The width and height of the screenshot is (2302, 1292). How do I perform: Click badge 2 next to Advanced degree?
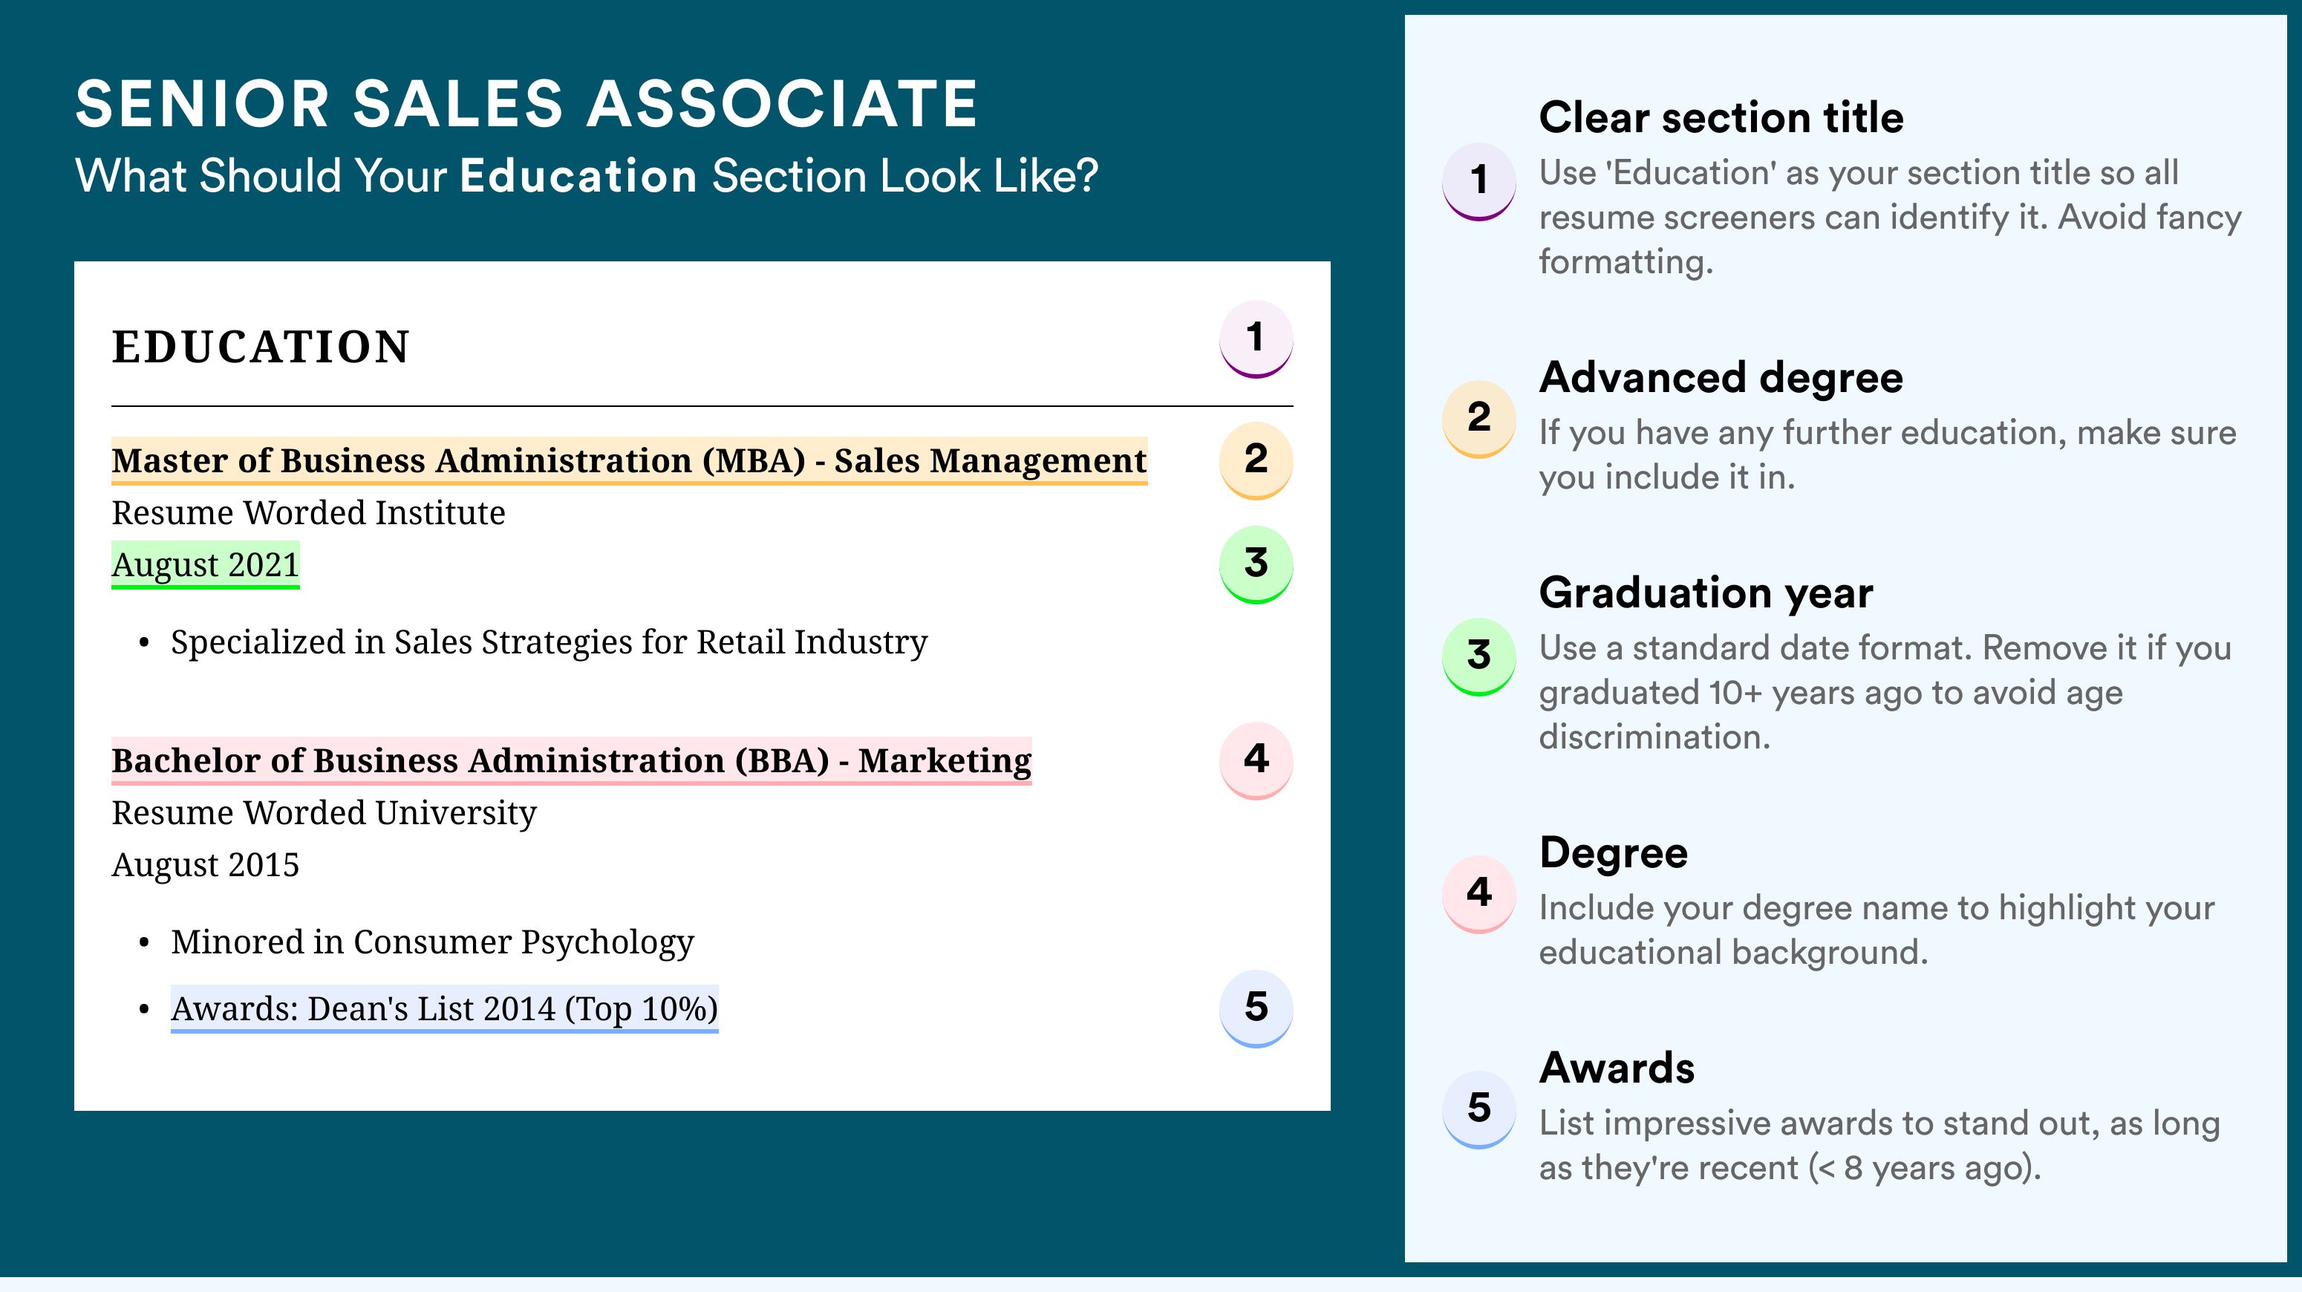pyautogui.click(x=1478, y=417)
